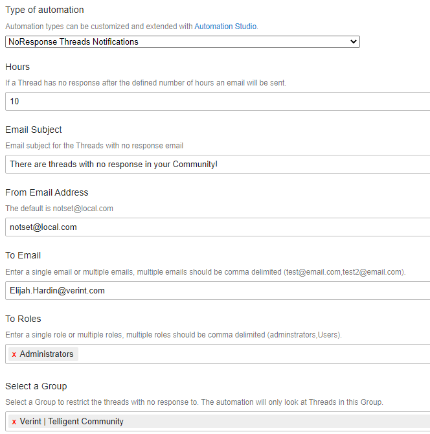Click the Email Subject label
The width and height of the screenshot is (430, 434).
(x=34, y=130)
